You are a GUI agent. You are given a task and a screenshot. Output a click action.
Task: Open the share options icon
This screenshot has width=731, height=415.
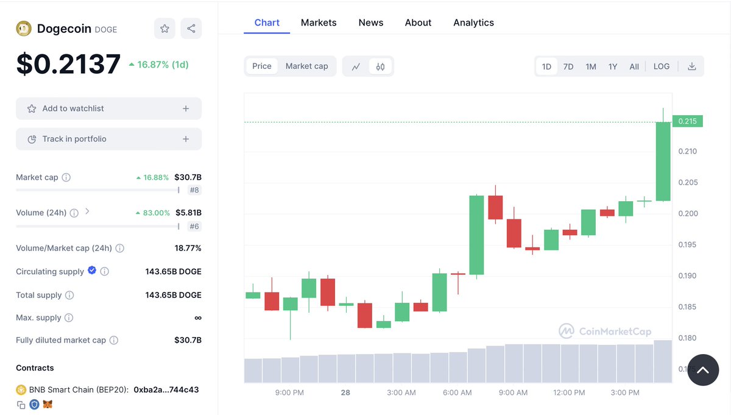point(191,29)
